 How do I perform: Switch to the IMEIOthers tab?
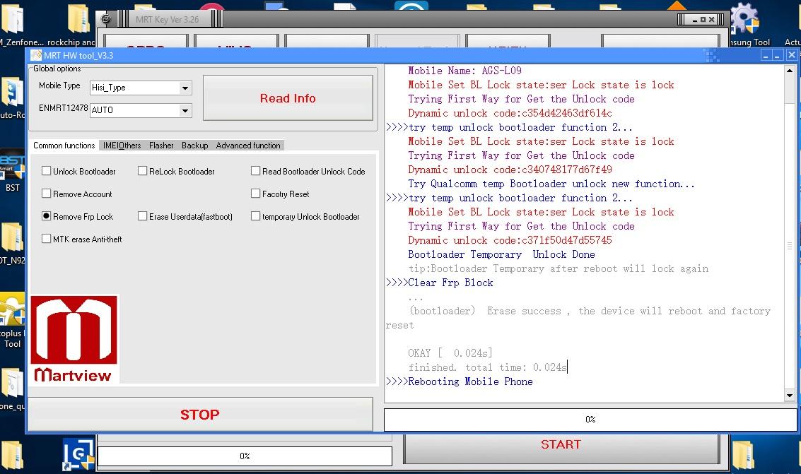[x=122, y=146]
